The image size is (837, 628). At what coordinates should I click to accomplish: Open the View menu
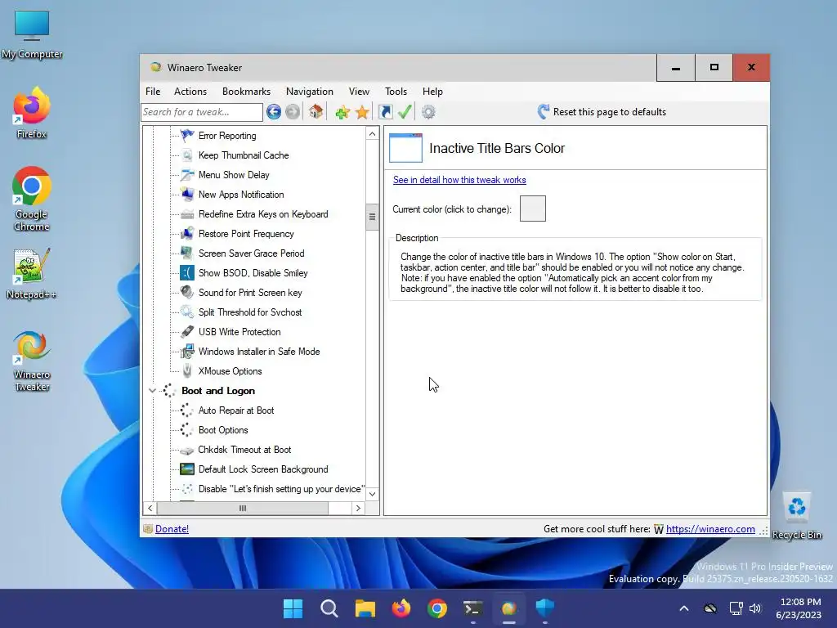[359, 92]
